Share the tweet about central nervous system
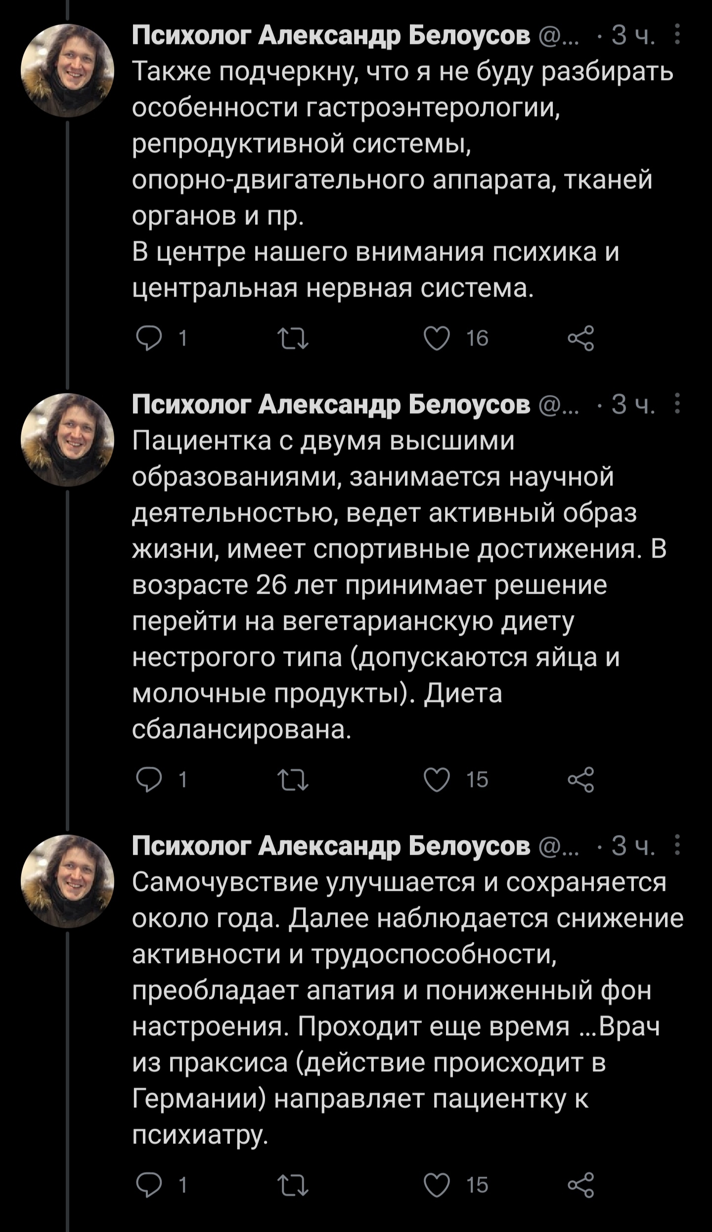This screenshot has width=712, height=1232. point(581,339)
